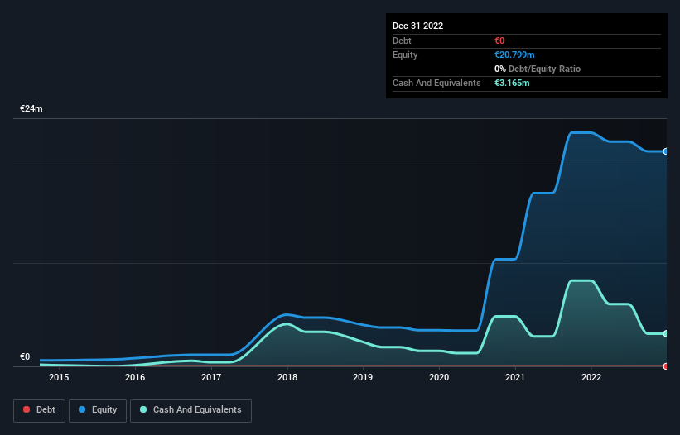Click the teal Cash endpoint marker
Viewport: 680px width, 435px height.
[x=666, y=334]
